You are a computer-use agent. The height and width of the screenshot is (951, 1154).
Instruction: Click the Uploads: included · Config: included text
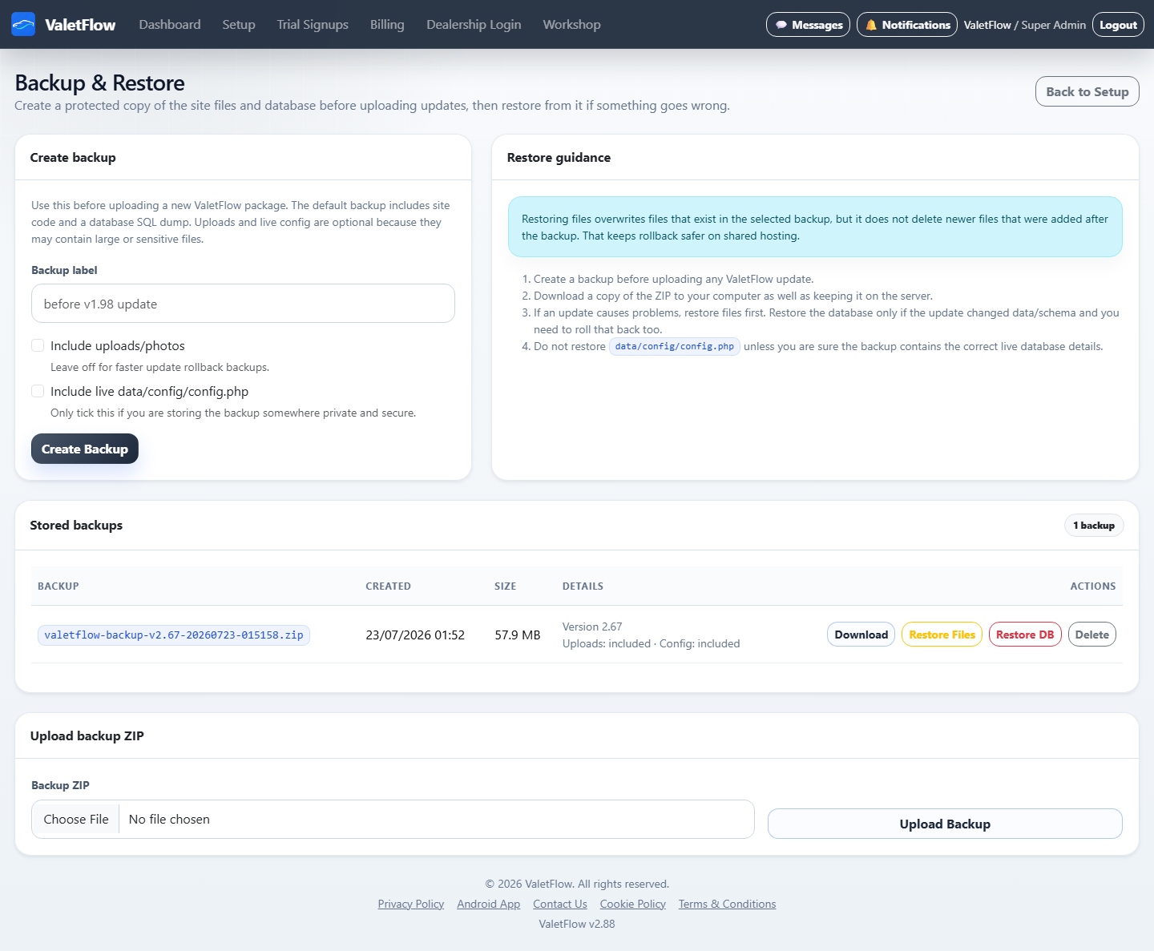(x=652, y=643)
